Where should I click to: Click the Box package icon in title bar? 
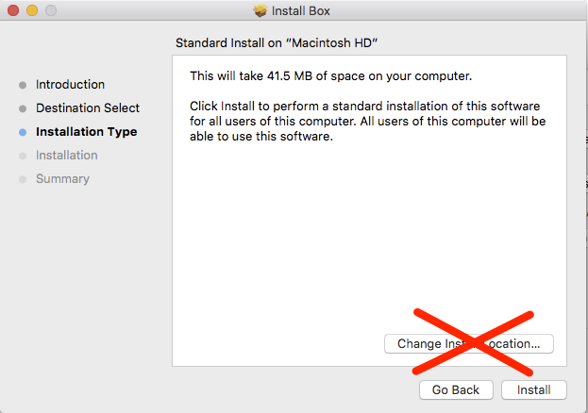[x=260, y=10]
